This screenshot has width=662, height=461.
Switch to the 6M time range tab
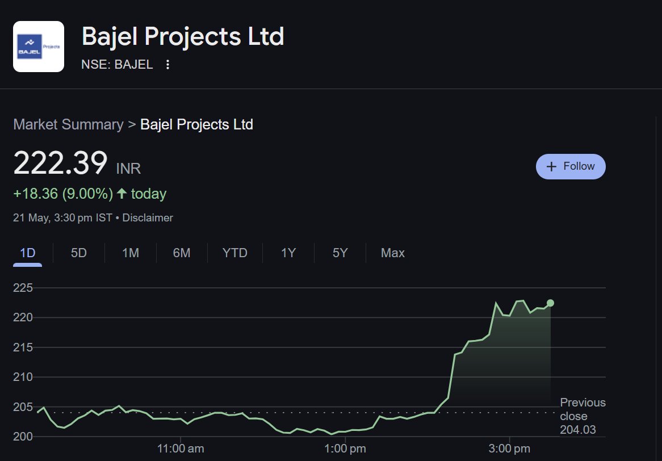coord(182,253)
